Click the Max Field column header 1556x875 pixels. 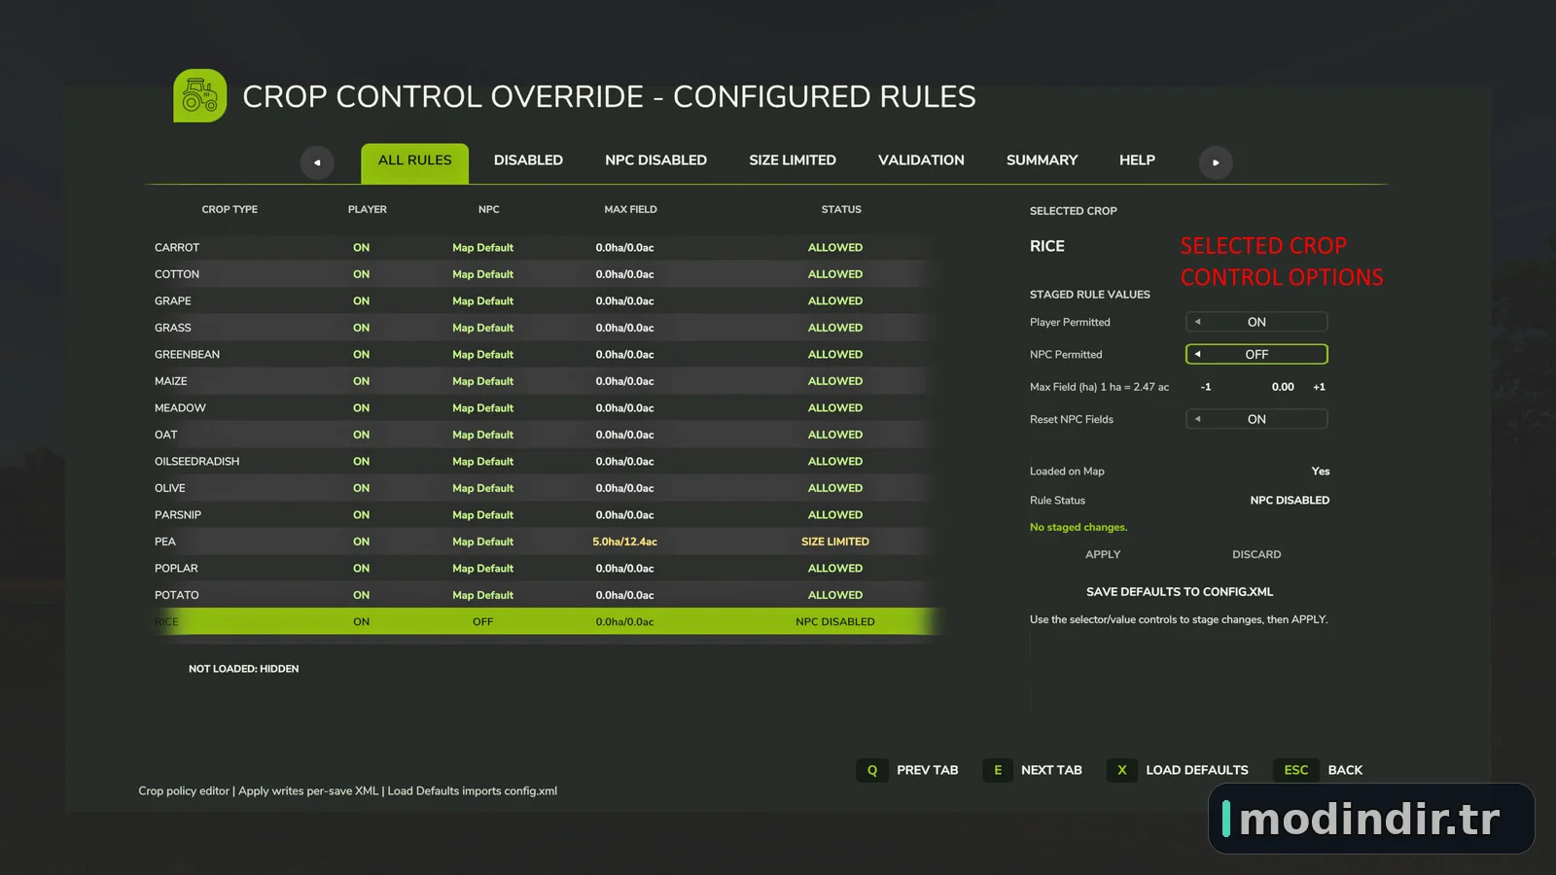(630, 209)
